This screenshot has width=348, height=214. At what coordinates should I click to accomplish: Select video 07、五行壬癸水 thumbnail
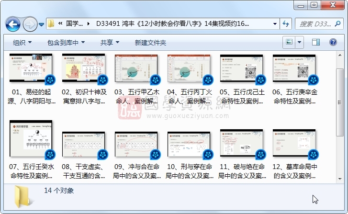click(31, 139)
